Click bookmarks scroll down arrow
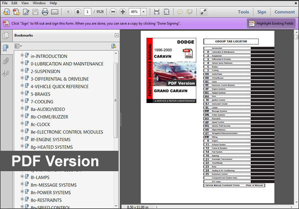The image size is (299, 209). [x=116, y=206]
